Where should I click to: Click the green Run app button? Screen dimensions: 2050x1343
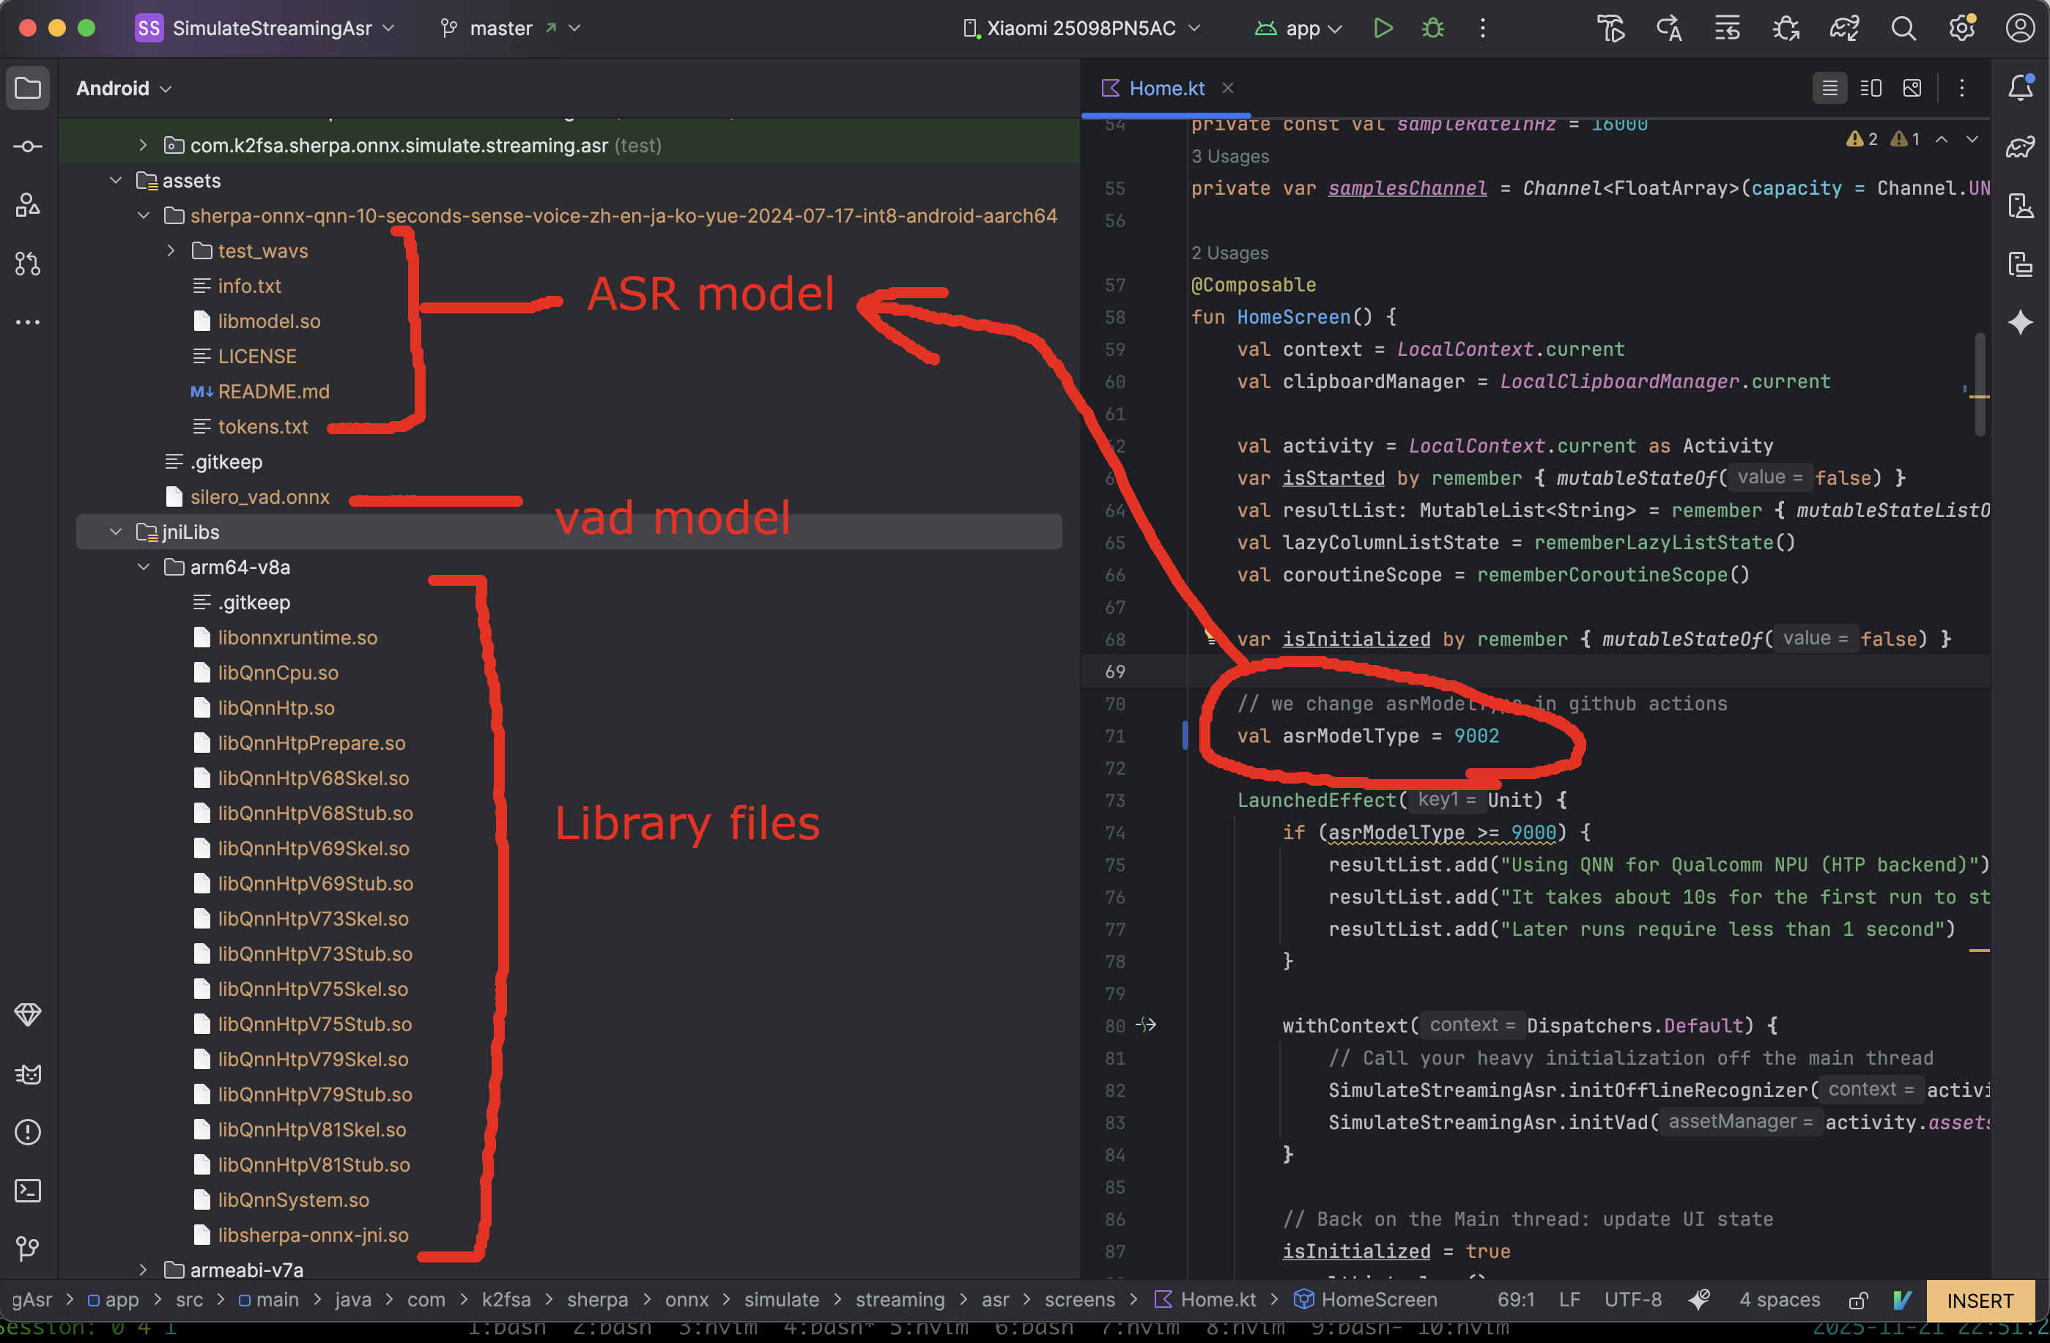click(x=1383, y=29)
